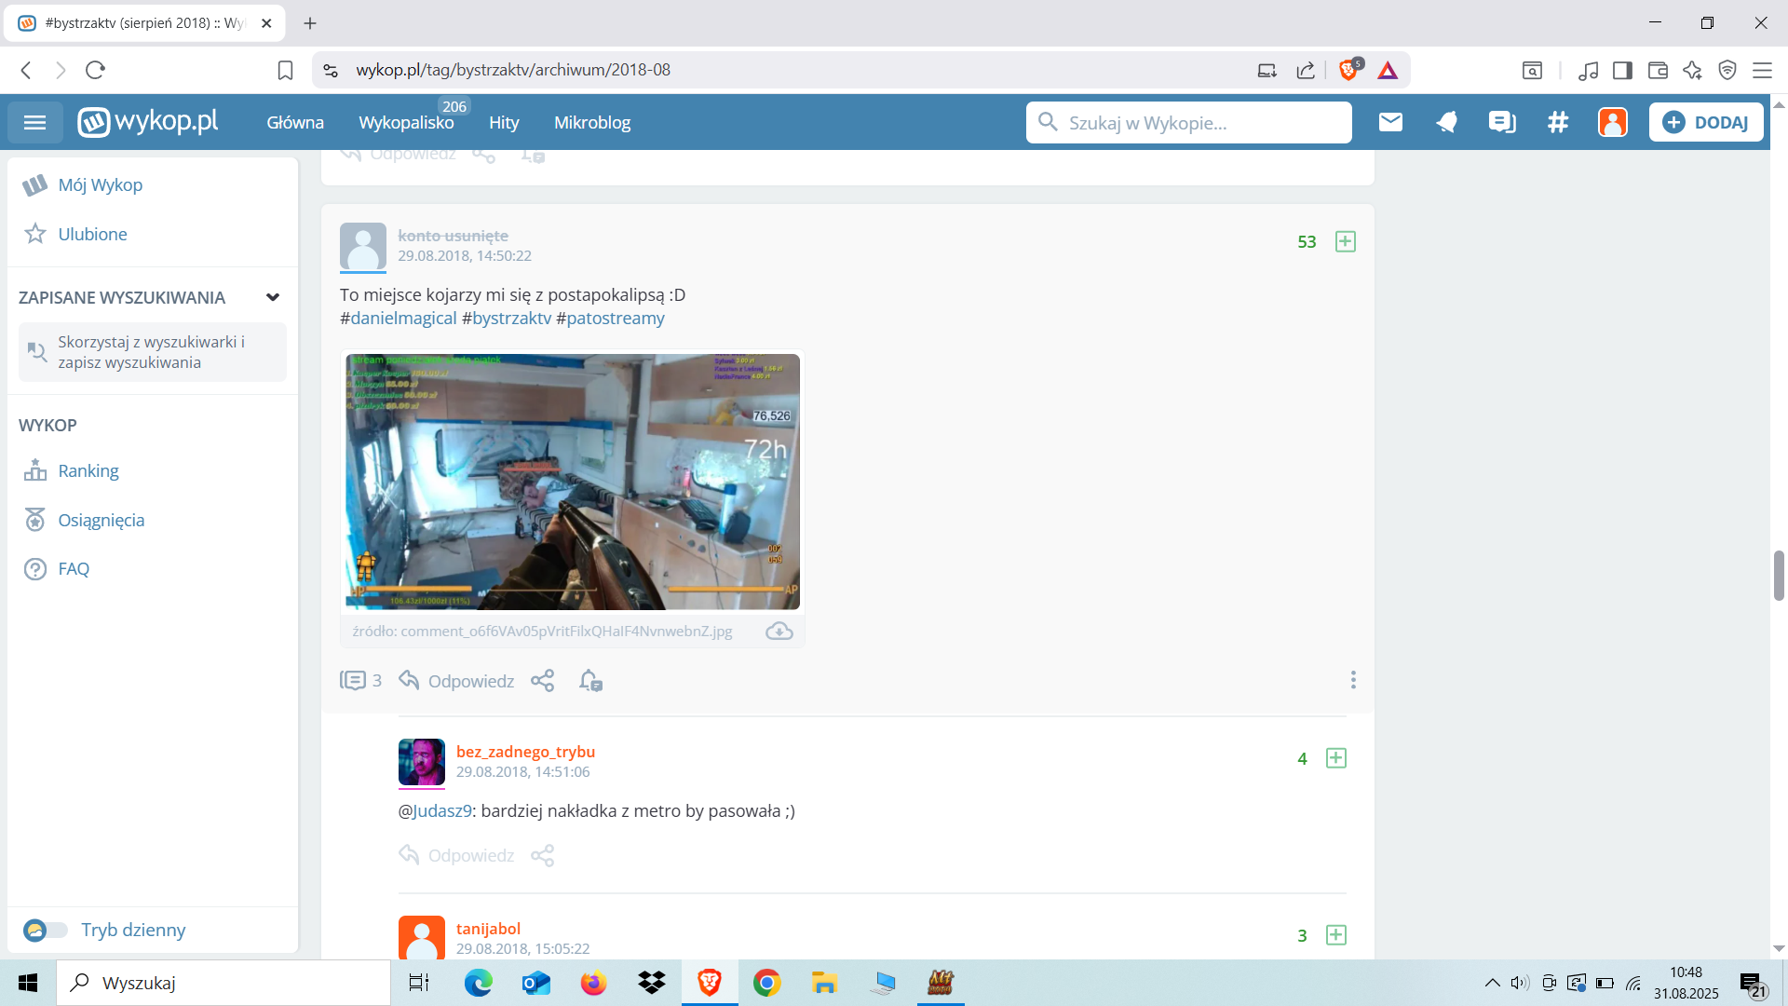
Task: Open private messages envelope icon
Action: point(1390,122)
